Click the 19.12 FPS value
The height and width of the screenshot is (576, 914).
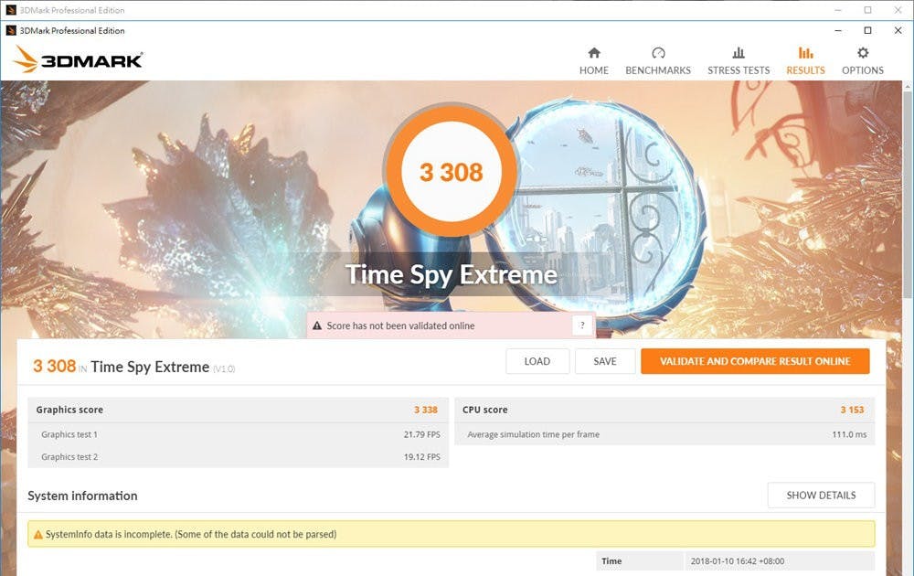tap(421, 456)
